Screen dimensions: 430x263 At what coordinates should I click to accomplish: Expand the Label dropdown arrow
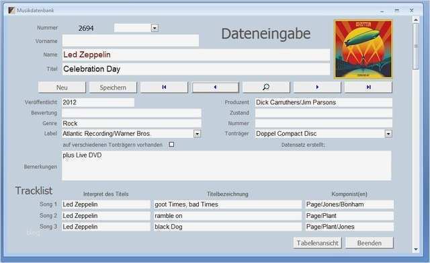(x=197, y=134)
